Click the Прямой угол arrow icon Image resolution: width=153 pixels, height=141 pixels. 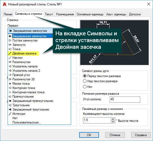(x=10, y=75)
